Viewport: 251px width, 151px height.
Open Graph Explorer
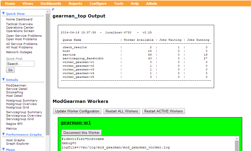click(18, 144)
